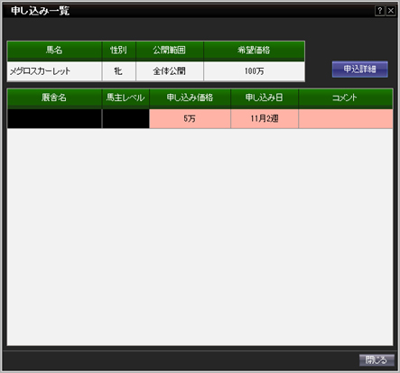Click the 希望価格 header cell

click(255, 51)
